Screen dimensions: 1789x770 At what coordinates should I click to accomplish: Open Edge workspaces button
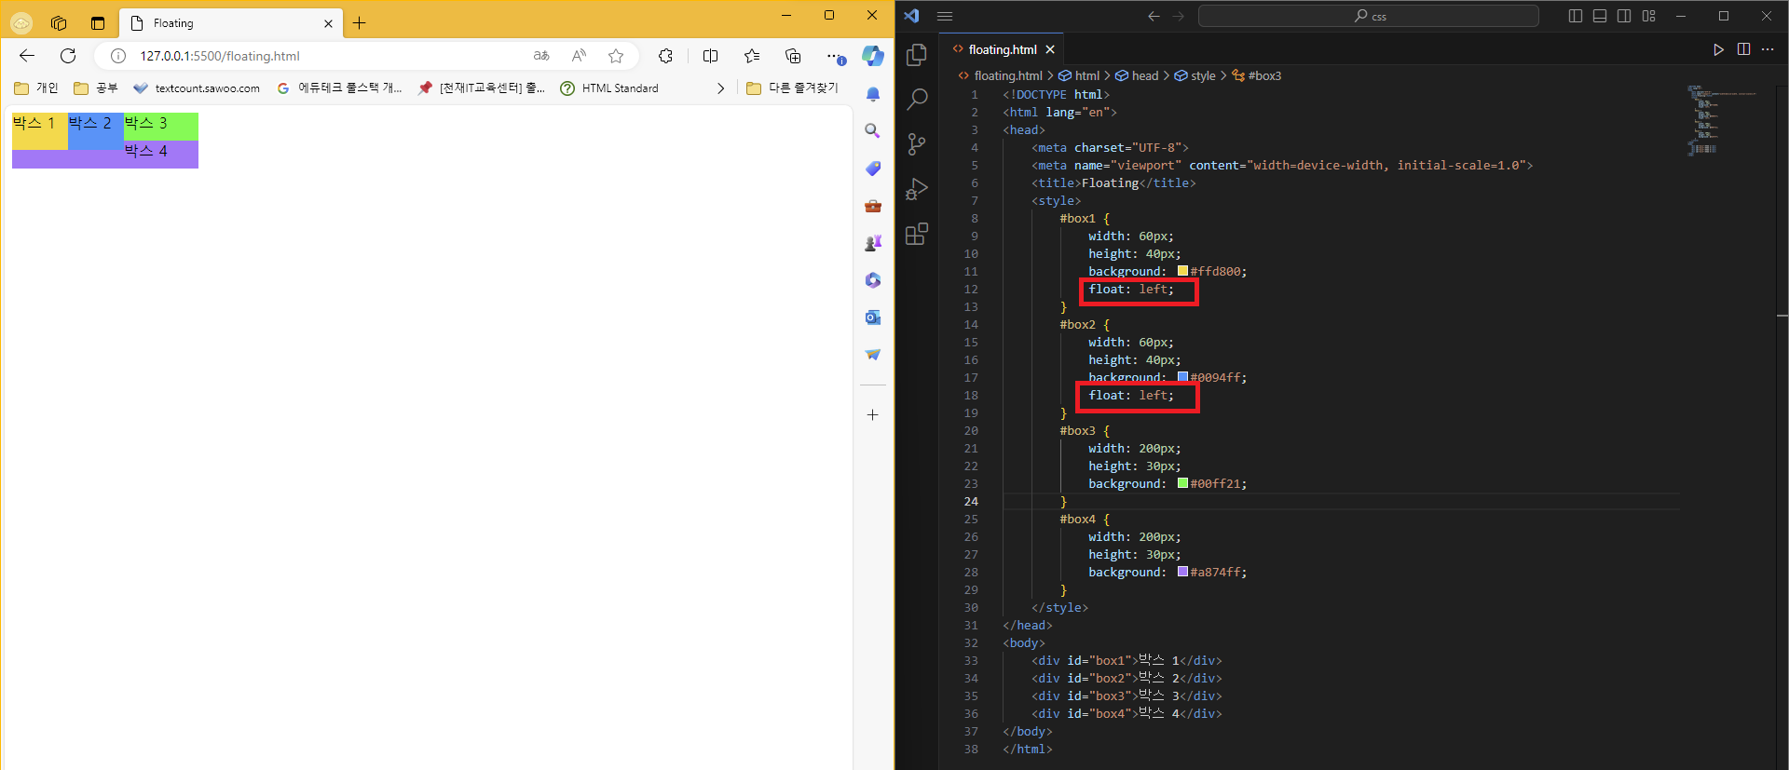[x=59, y=23]
